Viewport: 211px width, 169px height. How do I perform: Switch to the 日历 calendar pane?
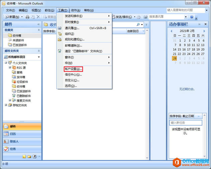click(x=22, y=134)
